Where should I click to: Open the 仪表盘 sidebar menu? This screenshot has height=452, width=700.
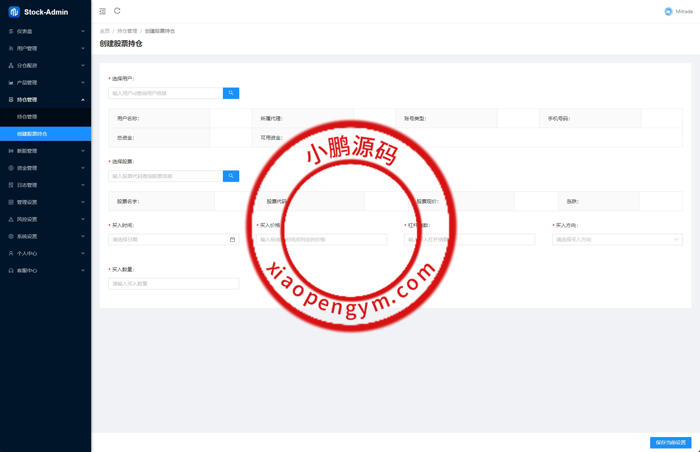(46, 31)
